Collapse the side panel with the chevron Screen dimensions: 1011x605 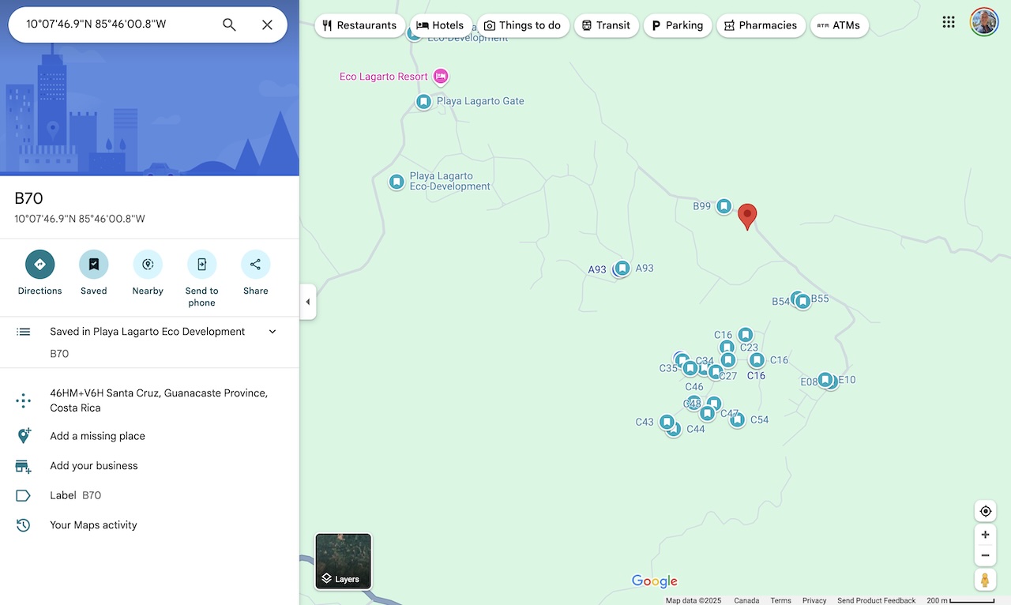click(x=307, y=302)
